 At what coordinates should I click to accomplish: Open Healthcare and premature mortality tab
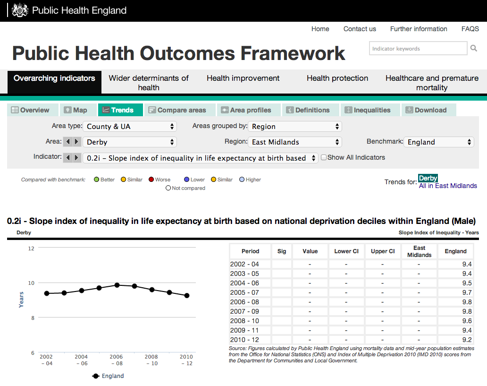[432, 83]
